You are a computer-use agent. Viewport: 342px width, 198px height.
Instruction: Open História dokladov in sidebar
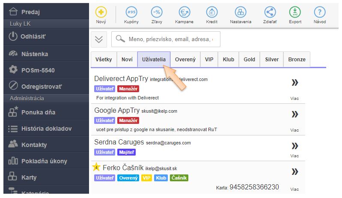point(46,129)
